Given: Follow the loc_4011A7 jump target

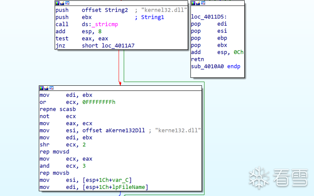Looking at the screenshot, I should (118, 46).
